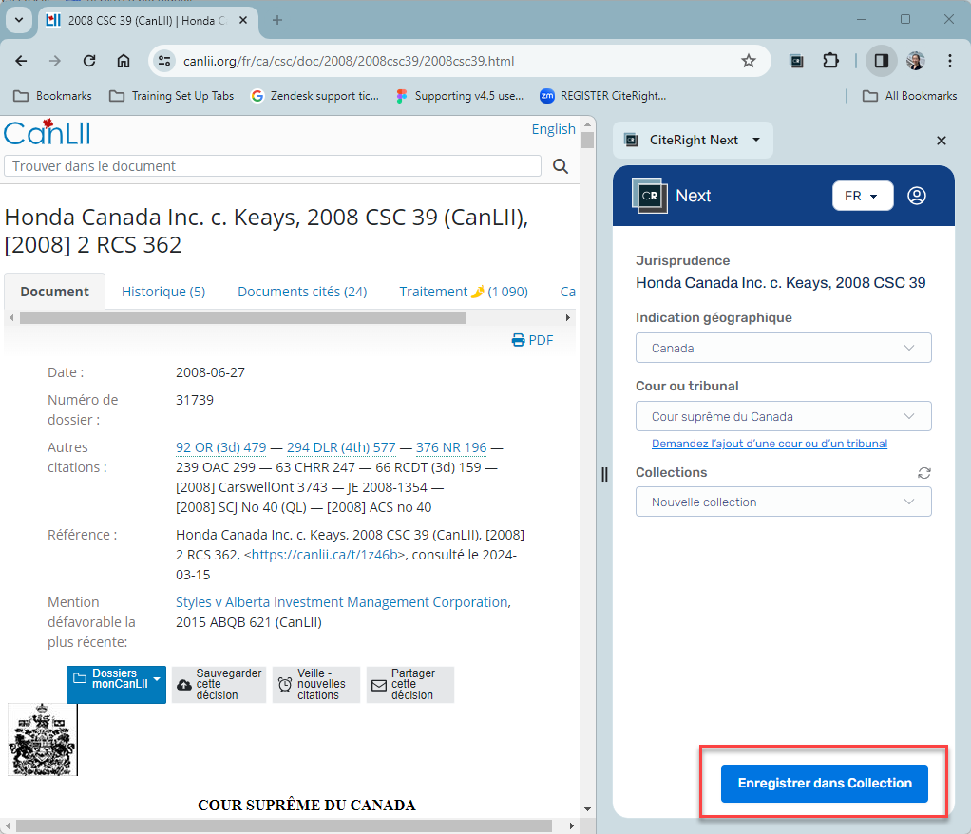Image resolution: width=971 pixels, height=834 pixels.
Task: Open the Chrome profile avatar
Action: (915, 61)
